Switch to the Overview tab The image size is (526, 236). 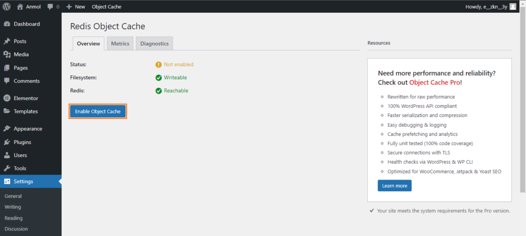tap(88, 44)
